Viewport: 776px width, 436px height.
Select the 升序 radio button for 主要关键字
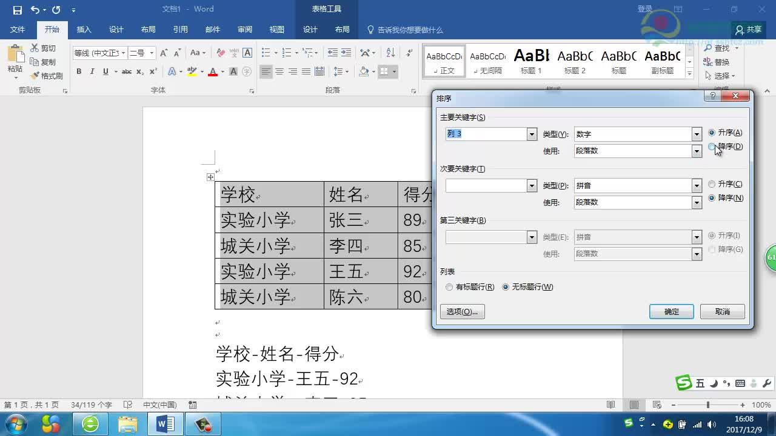712,133
